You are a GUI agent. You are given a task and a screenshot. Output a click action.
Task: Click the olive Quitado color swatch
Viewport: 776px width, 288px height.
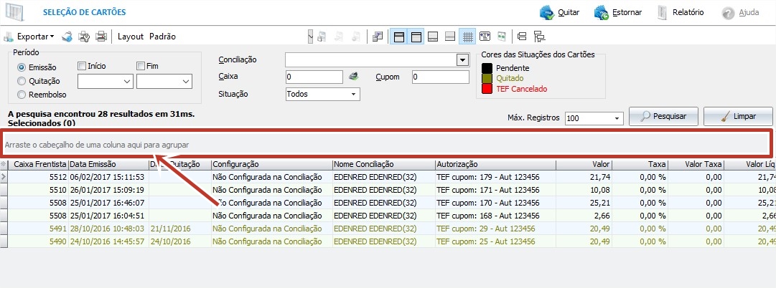point(487,79)
